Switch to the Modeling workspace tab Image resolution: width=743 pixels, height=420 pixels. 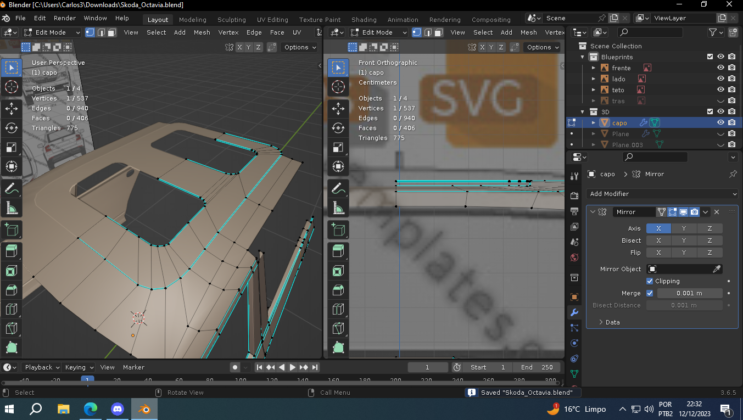(x=193, y=20)
